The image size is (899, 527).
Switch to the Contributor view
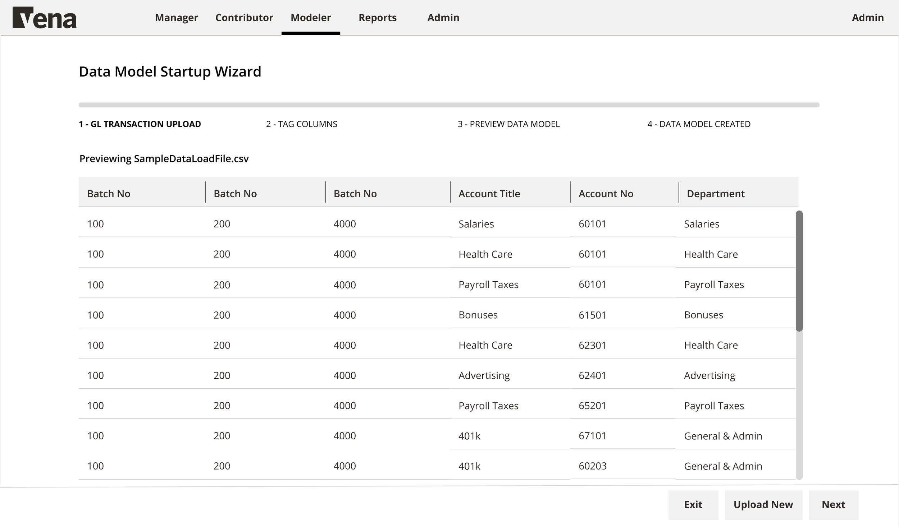click(x=244, y=17)
